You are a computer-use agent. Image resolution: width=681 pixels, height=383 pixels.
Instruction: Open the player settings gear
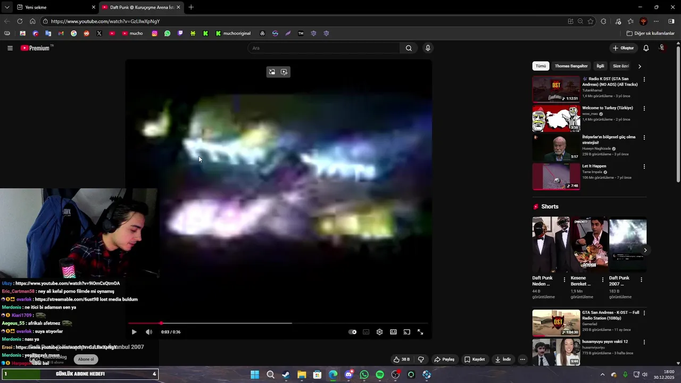pos(379,332)
